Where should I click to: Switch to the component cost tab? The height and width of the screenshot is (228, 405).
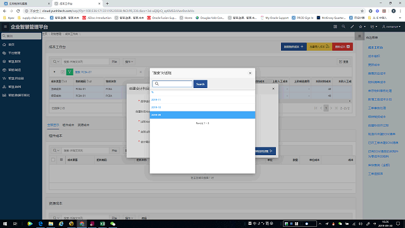click(68, 125)
